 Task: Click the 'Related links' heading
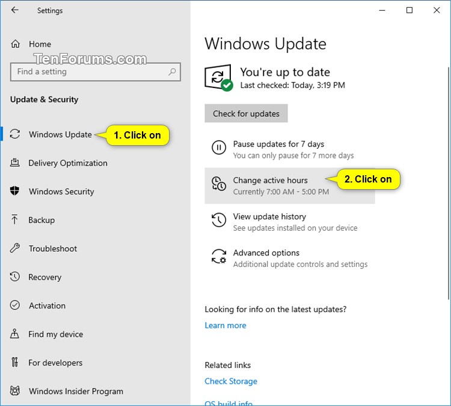(228, 365)
